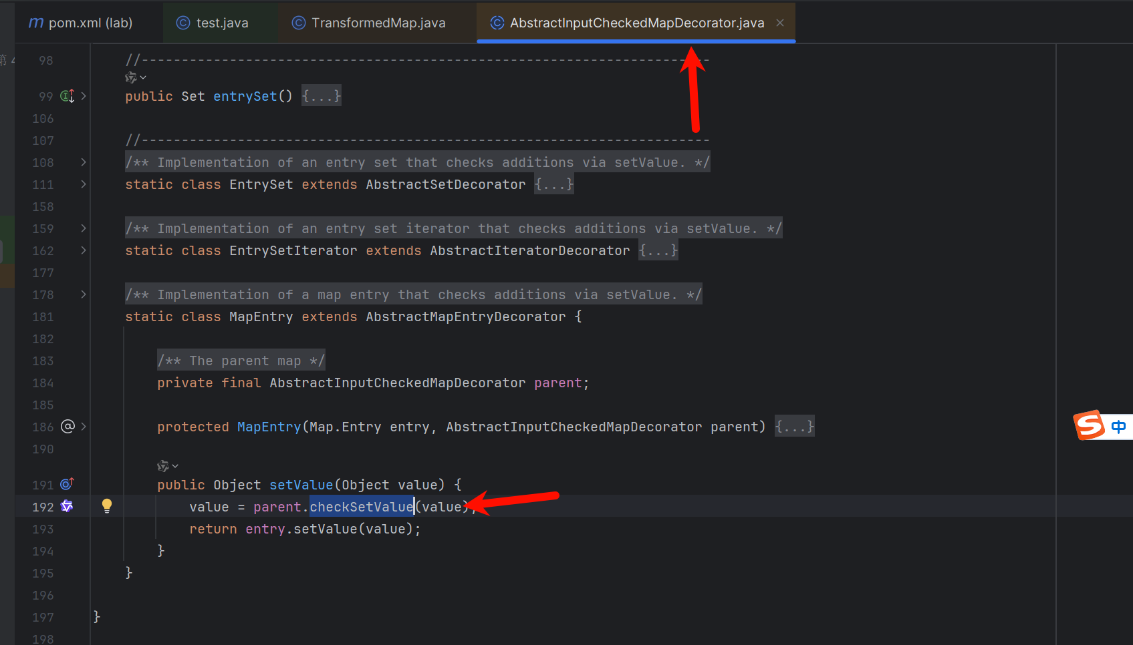This screenshot has height=645, width=1133.
Task: Click the AI assistant icon above entrySet()
Action: click(132, 77)
